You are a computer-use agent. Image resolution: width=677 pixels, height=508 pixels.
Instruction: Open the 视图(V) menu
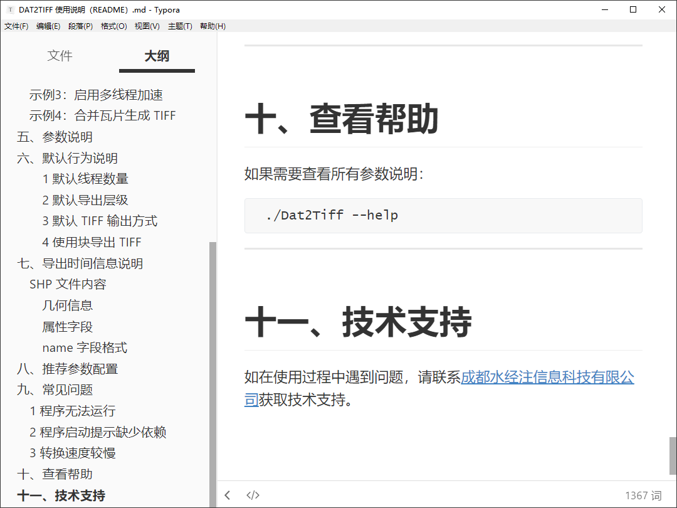click(147, 26)
